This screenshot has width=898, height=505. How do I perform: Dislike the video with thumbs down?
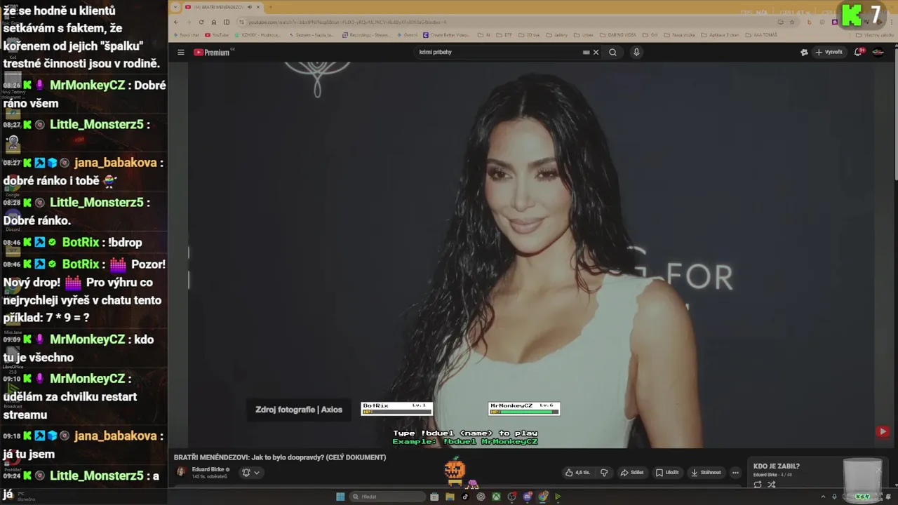(x=604, y=473)
